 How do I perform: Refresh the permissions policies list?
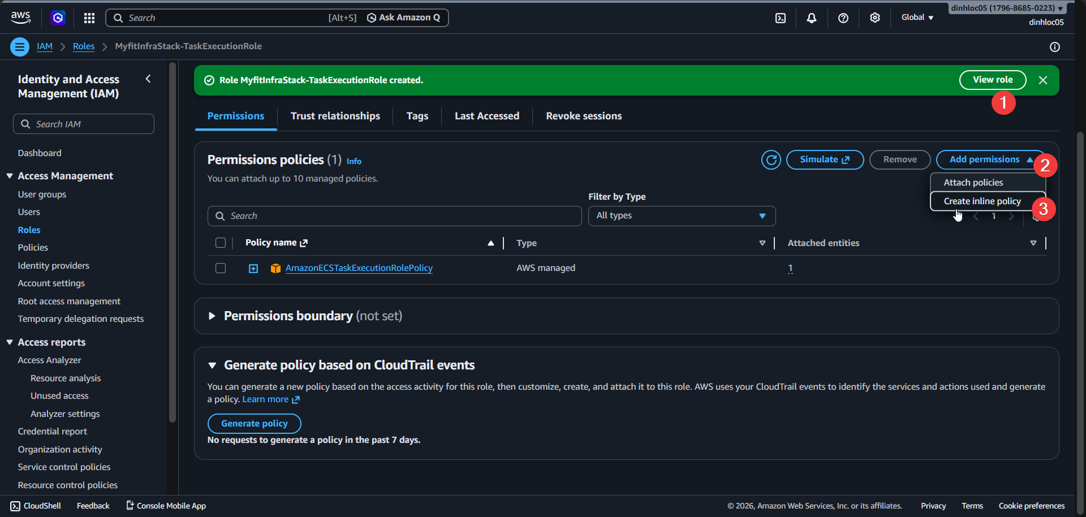771,160
